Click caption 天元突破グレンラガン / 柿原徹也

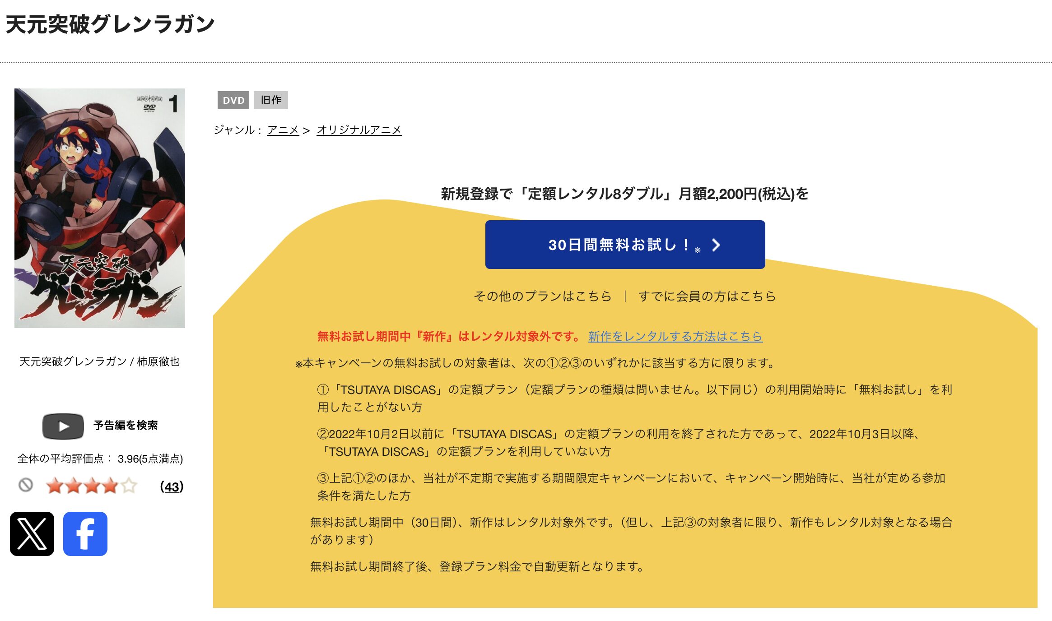tap(99, 361)
